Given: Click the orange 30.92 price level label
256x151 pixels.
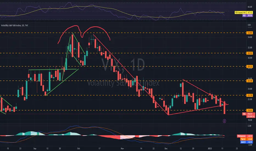Looking at the screenshot, I should pyautogui.click(x=250, y=53).
